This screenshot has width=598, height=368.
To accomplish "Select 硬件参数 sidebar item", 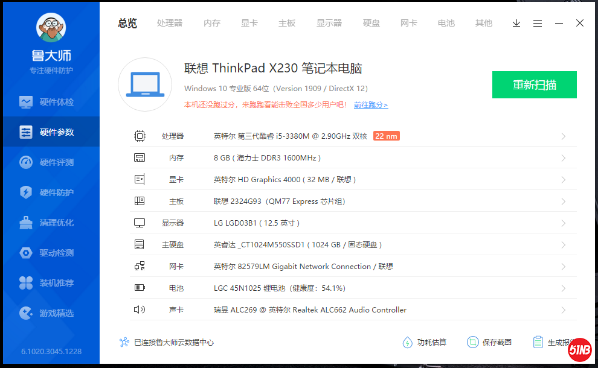I will tap(51, 132).
